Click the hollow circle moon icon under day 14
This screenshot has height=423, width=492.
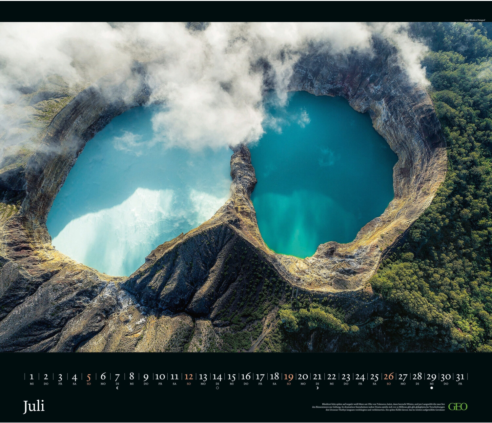[217, 388]
